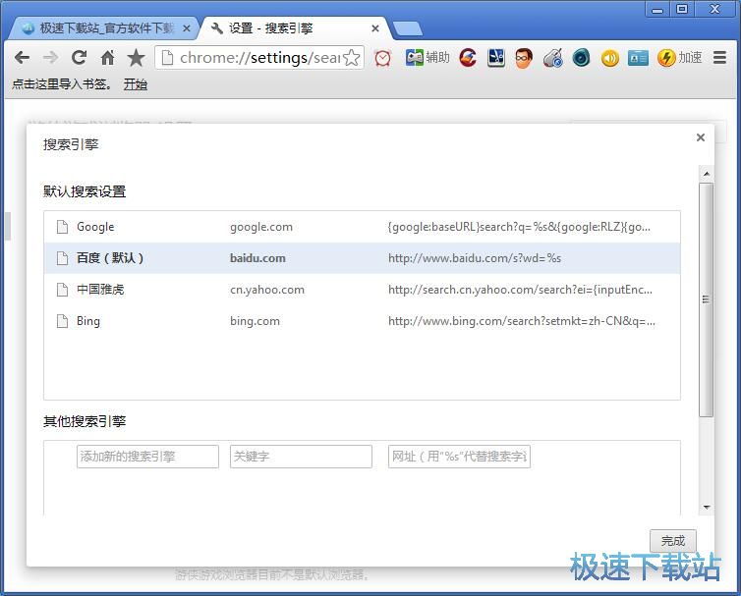Click the teal camera lens icon
Screen dimensions: 741x596
[x=581, y=58]
